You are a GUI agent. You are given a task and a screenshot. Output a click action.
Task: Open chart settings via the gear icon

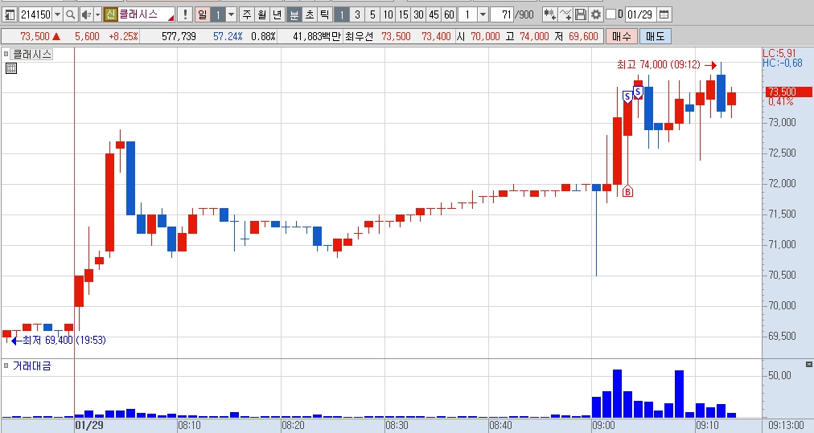click(596, 14)
